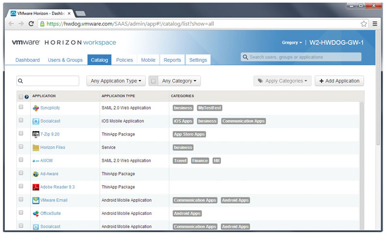Open the Chrome hamburger menu
Image resolution: width=386 pixels, height=236 pixels.
(x=375, y=24)
